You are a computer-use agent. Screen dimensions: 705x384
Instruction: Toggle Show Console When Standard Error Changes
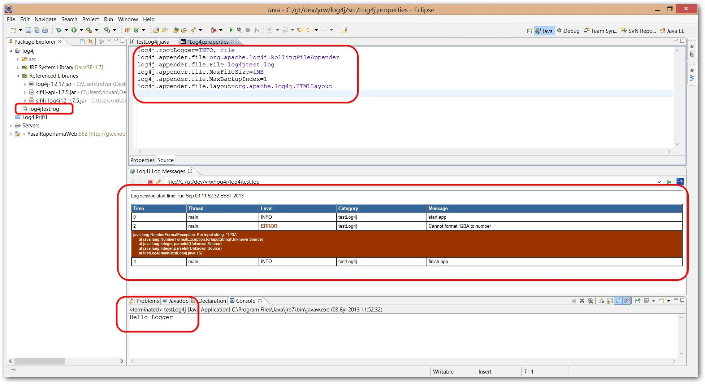tap(627, 301)
